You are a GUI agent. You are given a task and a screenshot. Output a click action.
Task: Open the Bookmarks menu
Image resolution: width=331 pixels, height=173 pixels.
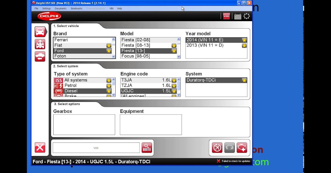pyautogui.click(x=76, y=9)
